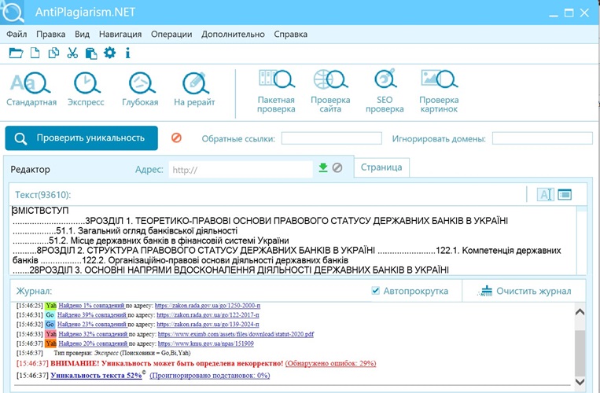Open the zakon.rada.gov.ua/go/1250-2000-п link

tap(208, 306)
